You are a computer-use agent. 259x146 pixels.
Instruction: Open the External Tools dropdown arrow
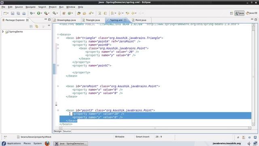coord(57,13)
